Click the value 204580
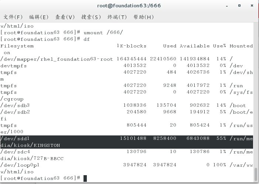The image size is (259, 184). (136, 112)
